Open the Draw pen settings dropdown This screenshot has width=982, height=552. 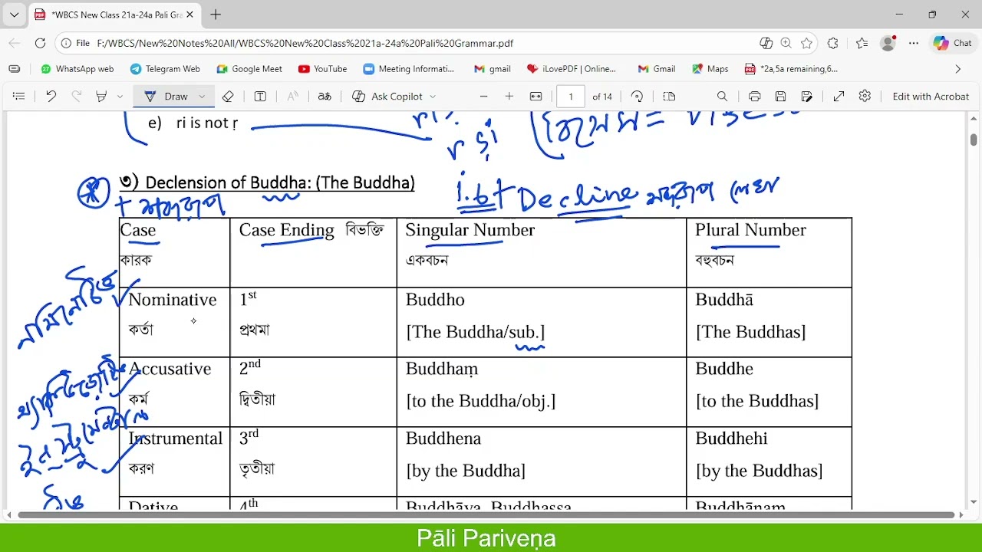[x=202, y=97]
